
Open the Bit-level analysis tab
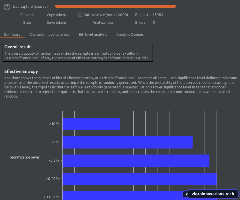pyautogui.click(x=93, y=34)
